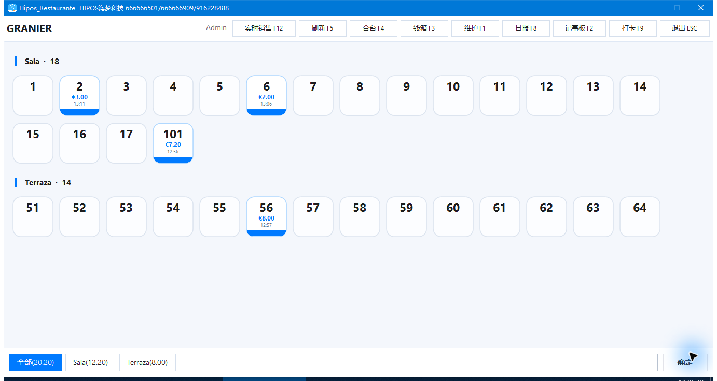Select empty table 14
The image size is (717, 381).
pos(640,95)
